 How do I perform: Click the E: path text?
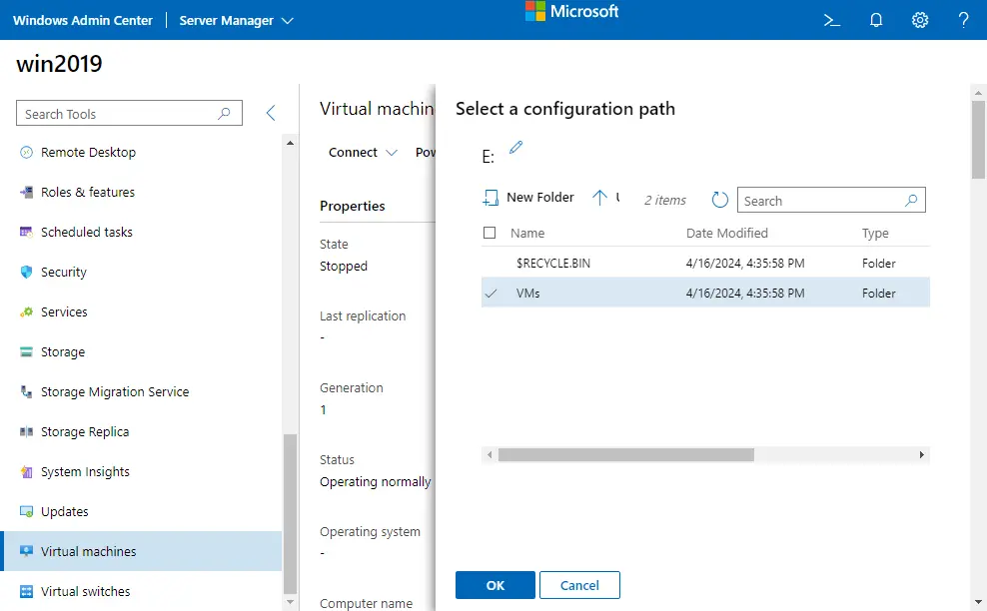tap(489, 157)
